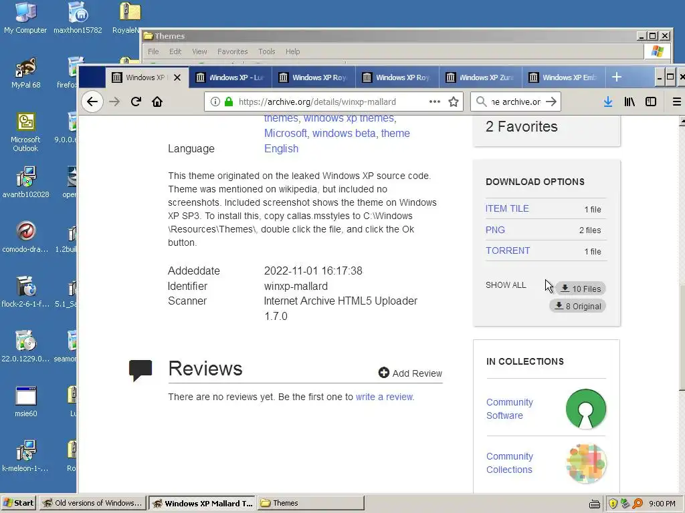The width and height of the screenshot is (685, 513).
Task: Open the Community Software collection link
Action: pyautogui.click(x=509, y=409)
